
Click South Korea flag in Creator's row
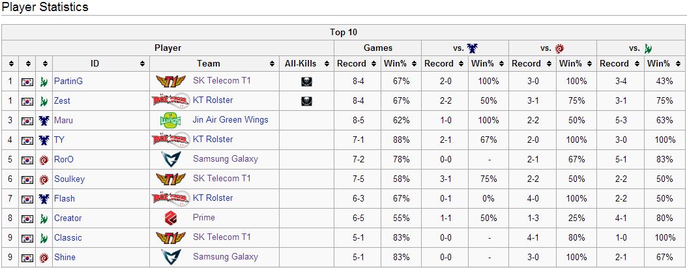27,218
